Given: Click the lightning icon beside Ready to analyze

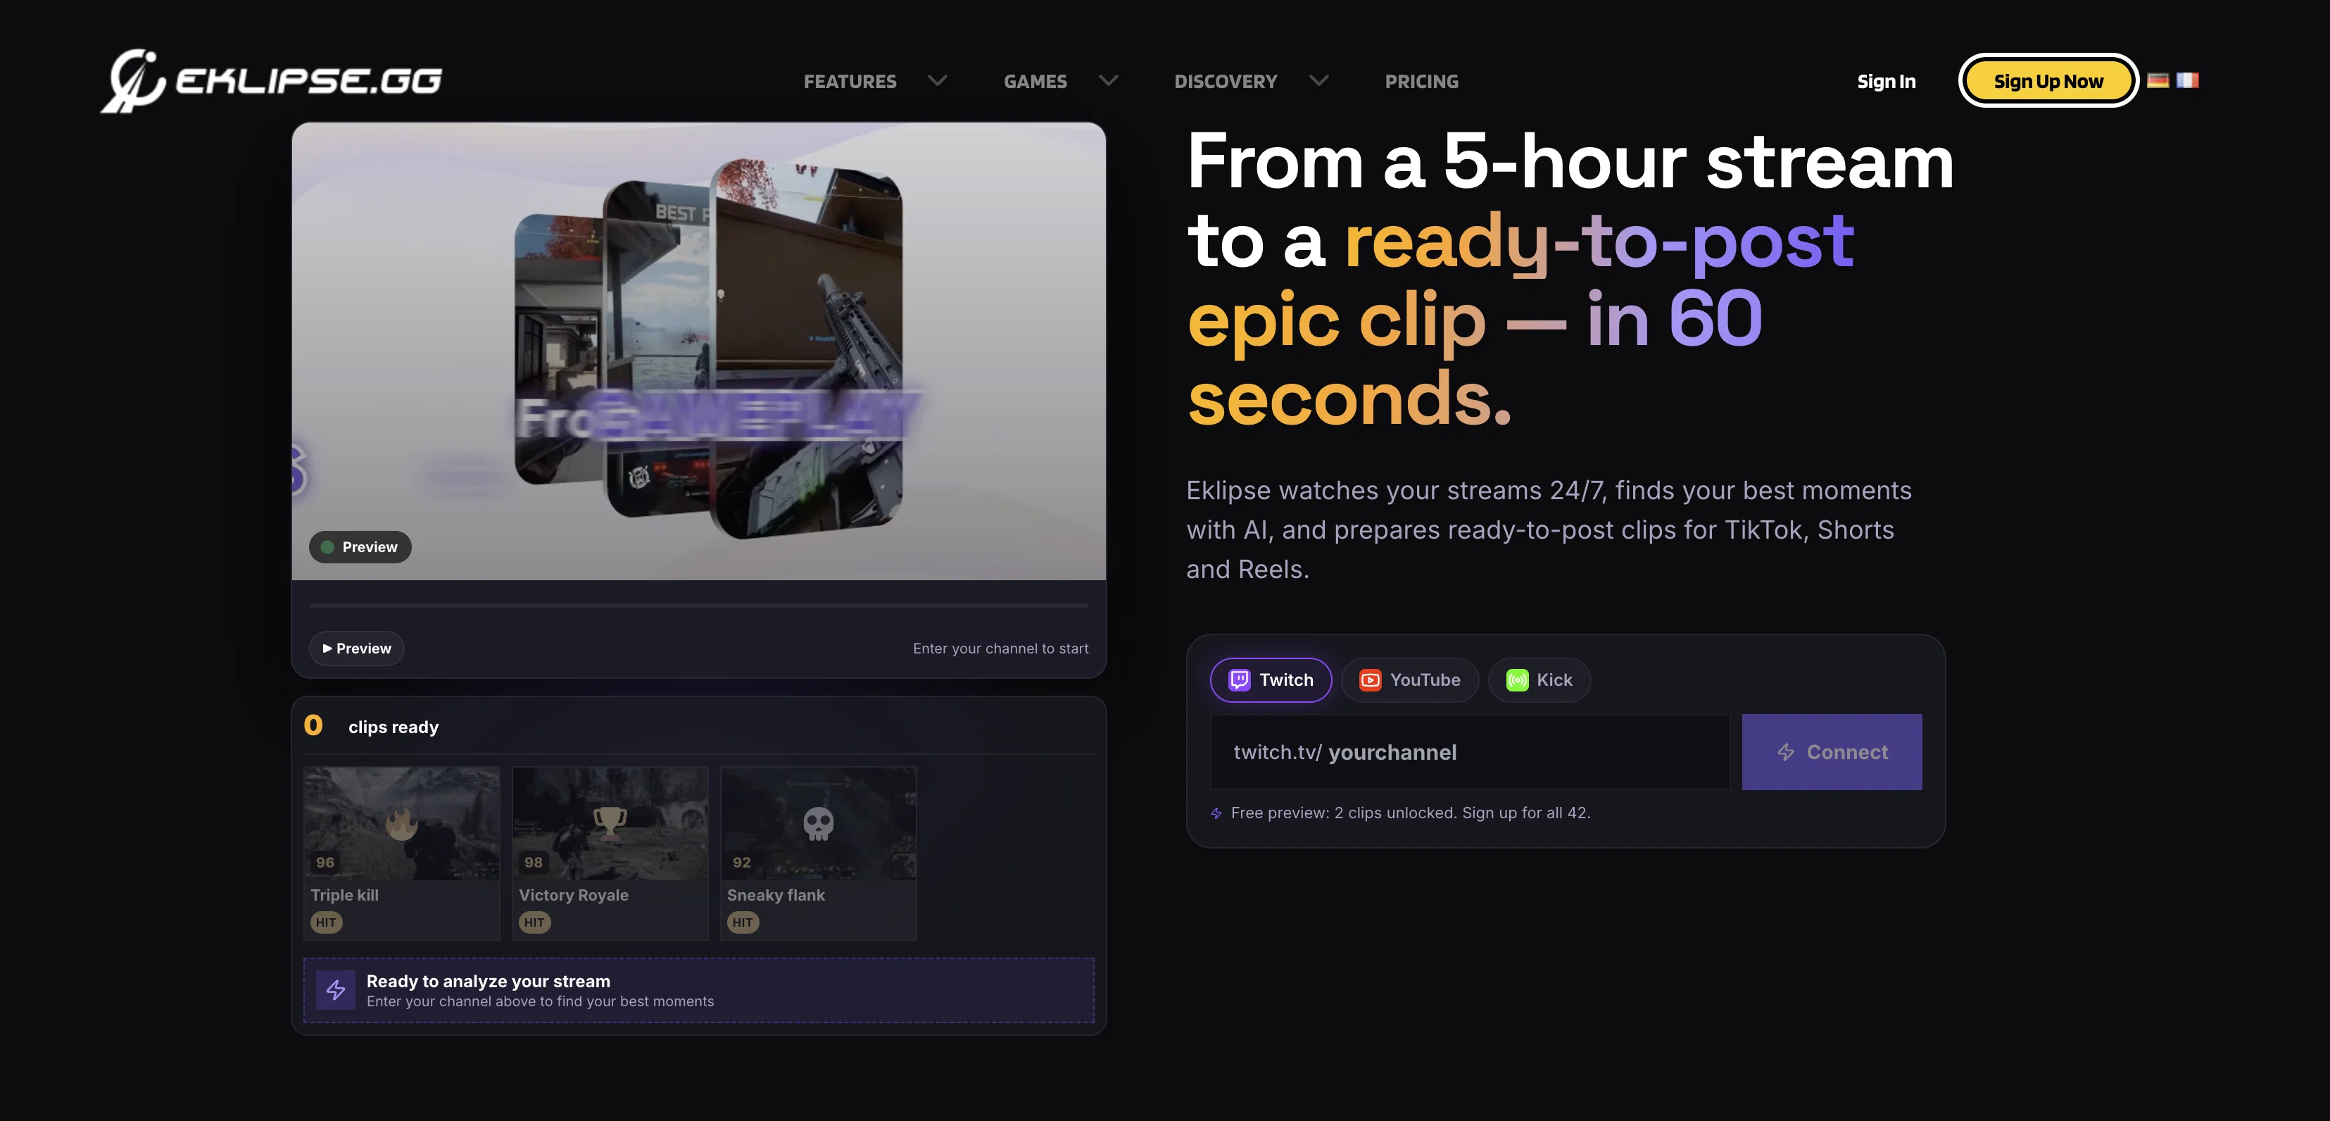Looking at the screenshot, I should (x=336, y=990).
